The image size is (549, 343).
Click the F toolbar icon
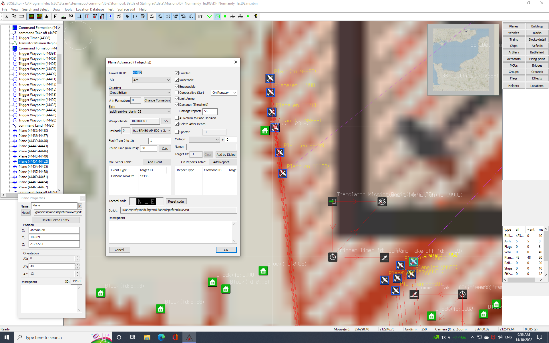pyautogui.click(x=55, y=17)
